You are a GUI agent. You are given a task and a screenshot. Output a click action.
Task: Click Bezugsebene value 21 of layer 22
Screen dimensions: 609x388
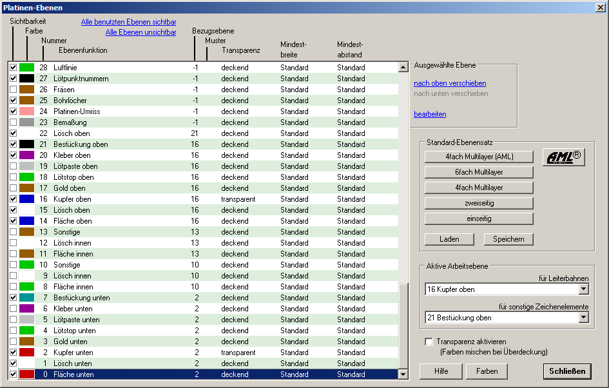(x=195, y=133)
